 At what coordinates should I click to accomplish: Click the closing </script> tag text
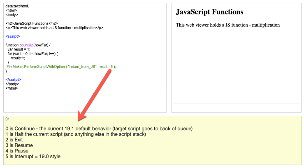13,80
